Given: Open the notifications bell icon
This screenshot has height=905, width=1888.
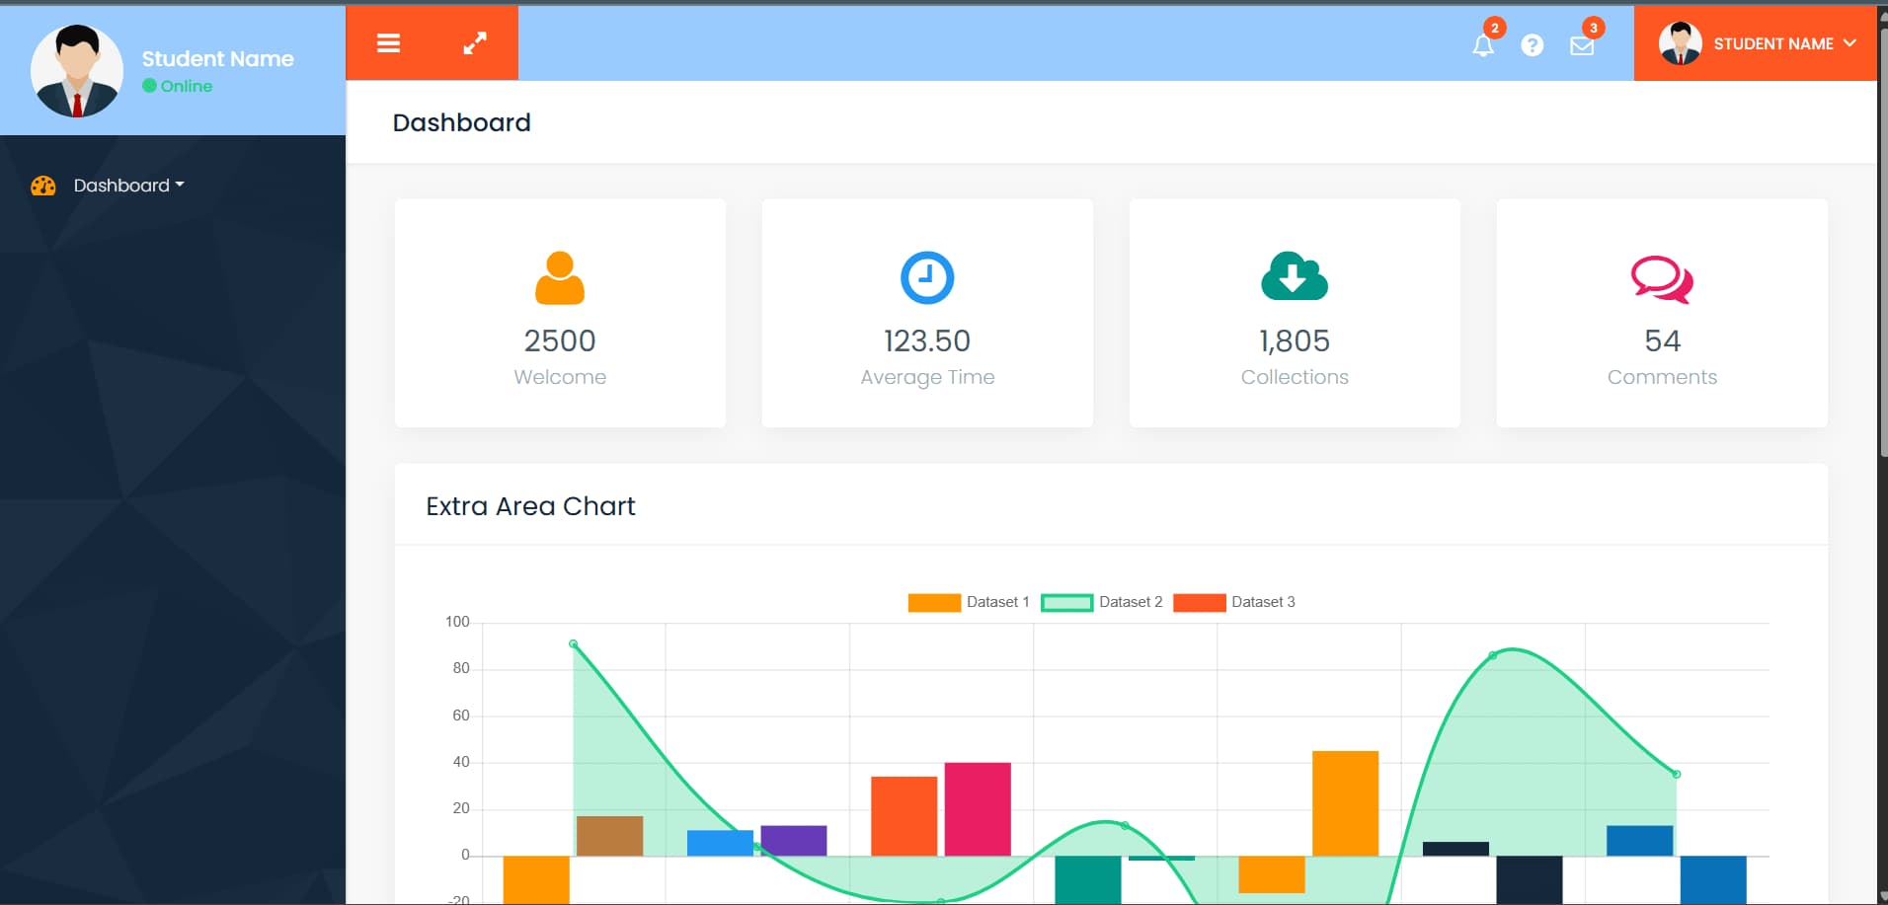Looking at the screenshot, I should pos(1482,45).
